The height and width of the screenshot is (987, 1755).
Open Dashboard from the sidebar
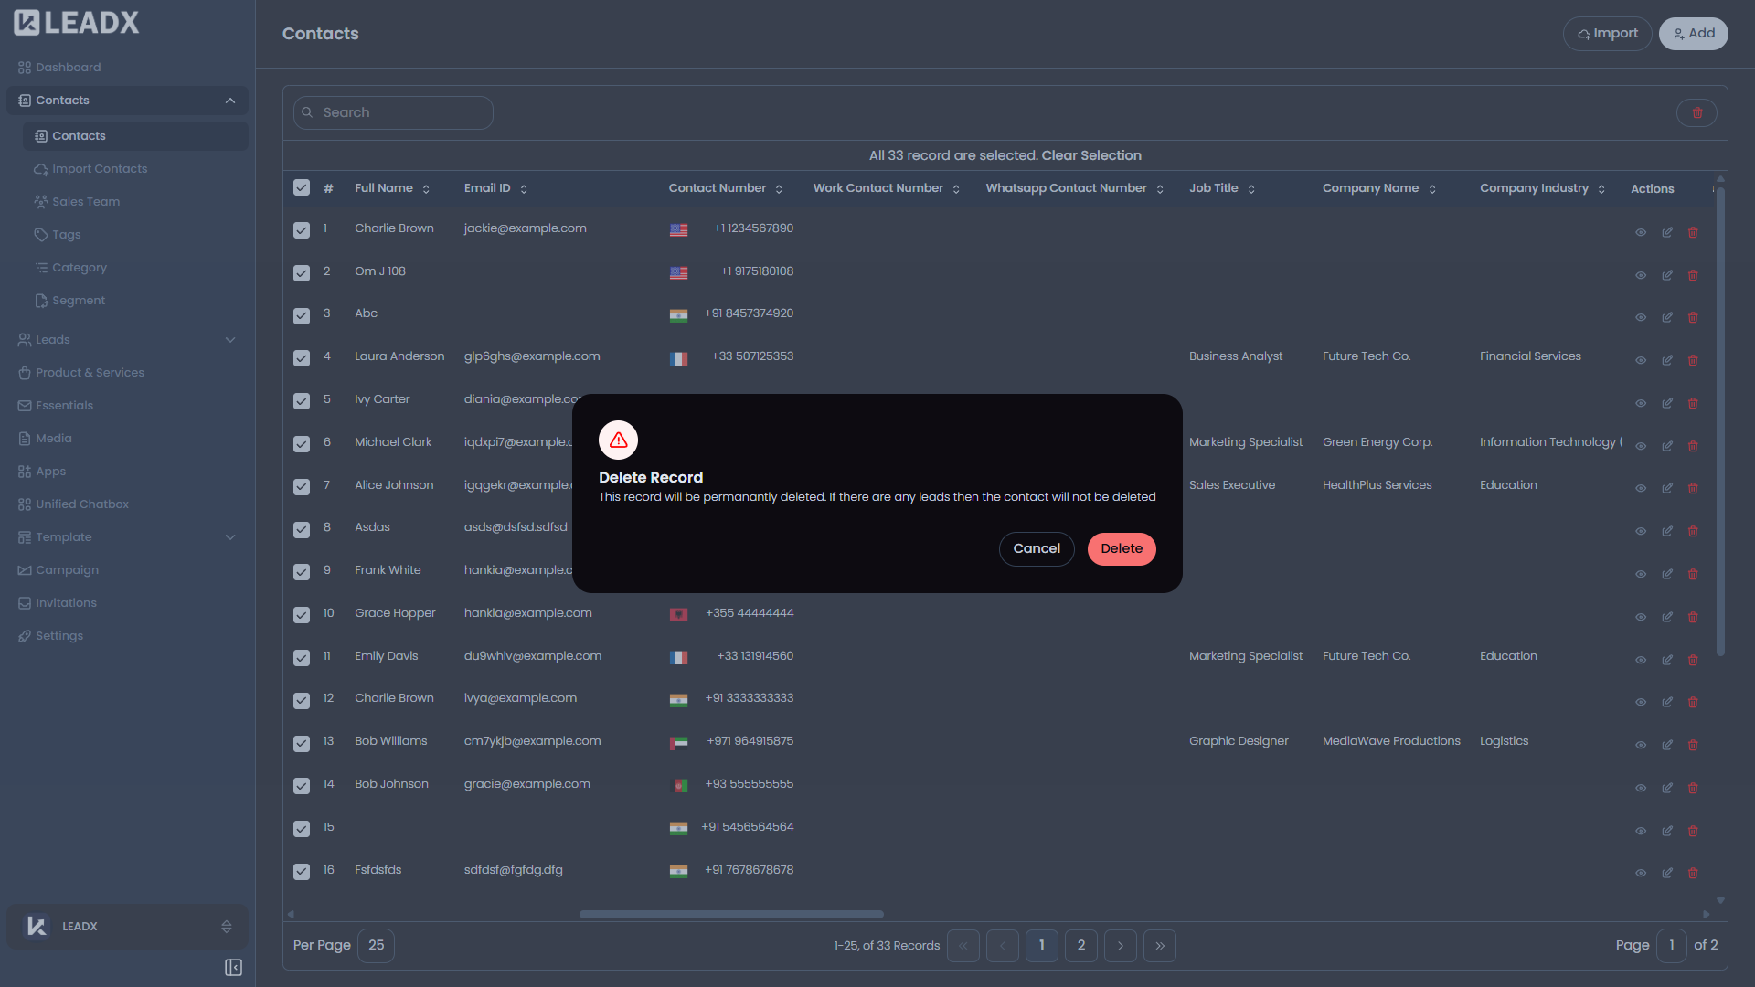68,67
